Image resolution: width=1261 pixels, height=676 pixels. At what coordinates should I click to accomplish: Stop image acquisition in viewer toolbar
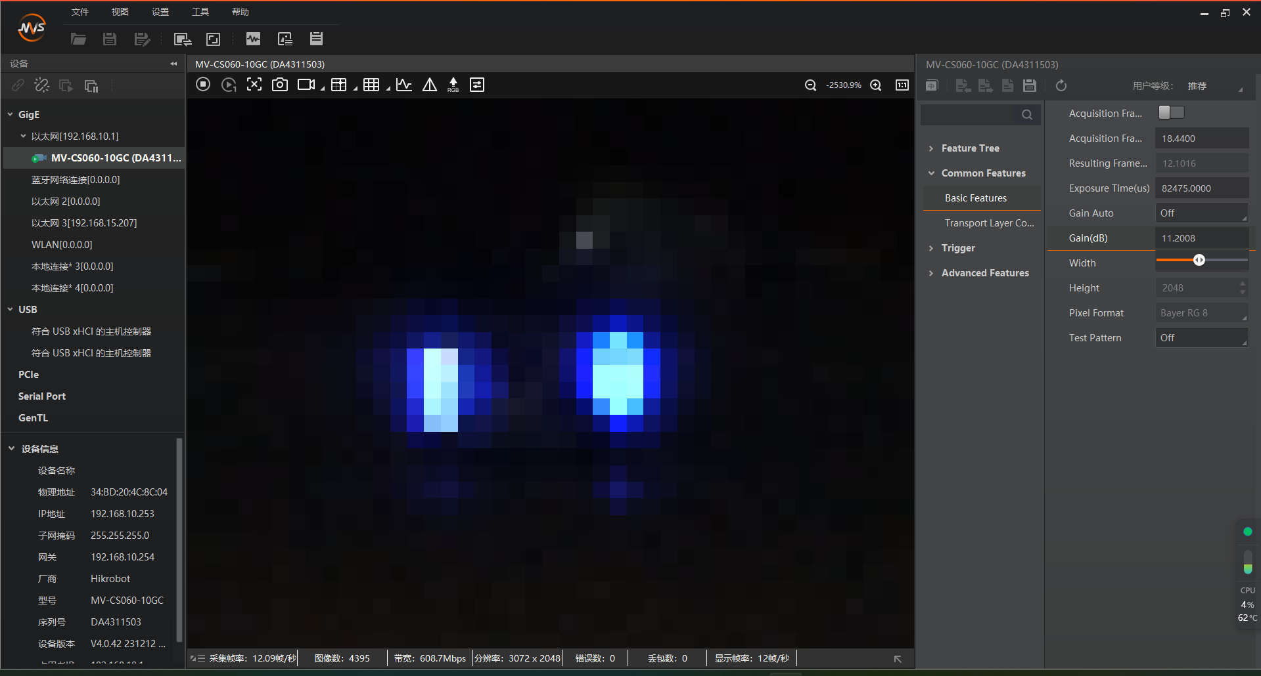tap(203, 85)
